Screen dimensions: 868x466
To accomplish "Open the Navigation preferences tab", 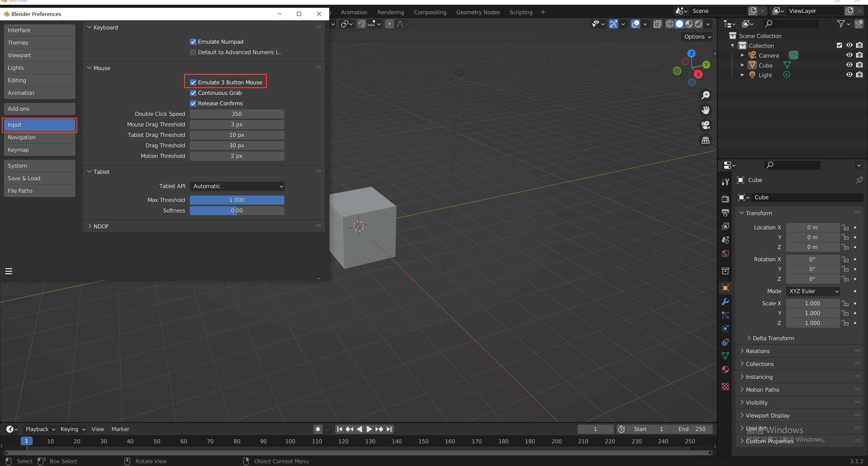I will pos(40,137).
